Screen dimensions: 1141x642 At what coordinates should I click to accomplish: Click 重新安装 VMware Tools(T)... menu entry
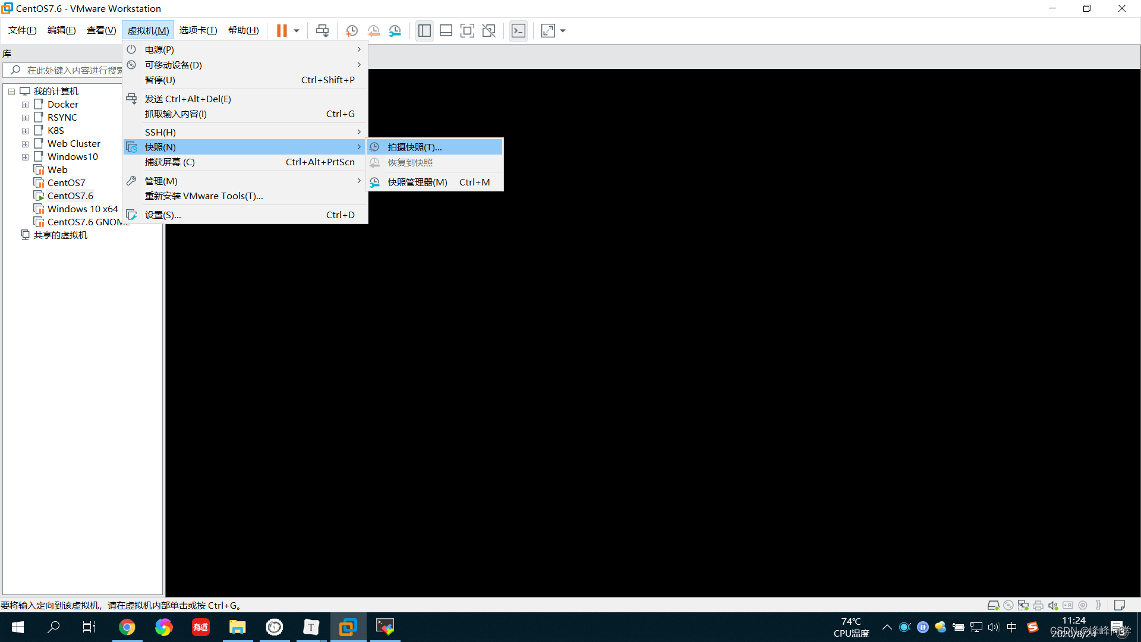203,196
